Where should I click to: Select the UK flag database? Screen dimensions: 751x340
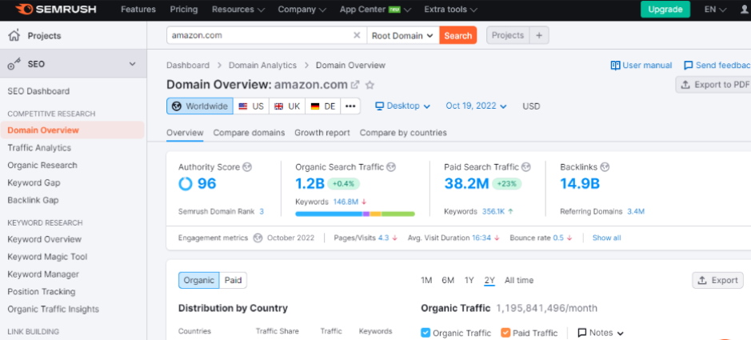click(x=287, y=106)
